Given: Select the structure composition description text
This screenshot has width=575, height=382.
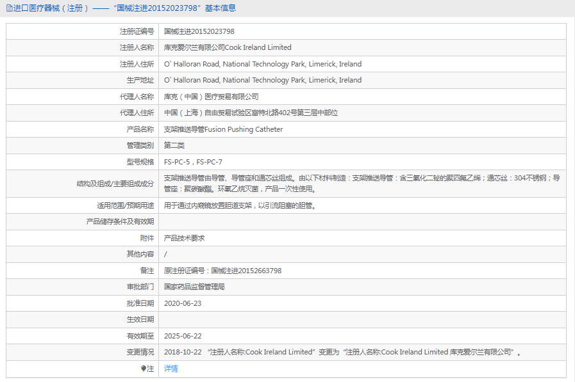Looking at the screenshot, I should 362,183.
